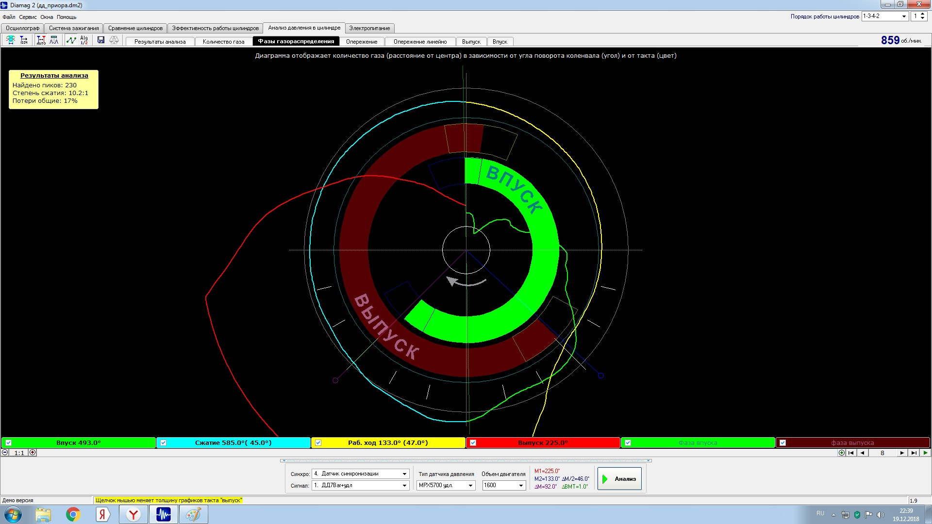Toggle the Фаза впуска checkbox

point(628,443)
